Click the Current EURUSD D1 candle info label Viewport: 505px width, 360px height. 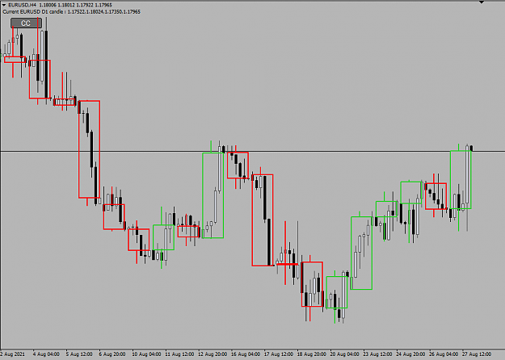(x=71, y=11)
